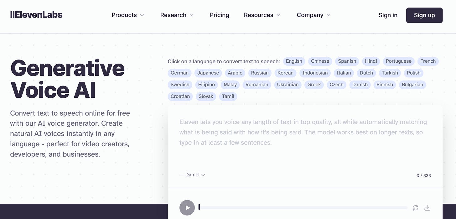
Task: Select Swedish language
Action: [x=180, y=85]
